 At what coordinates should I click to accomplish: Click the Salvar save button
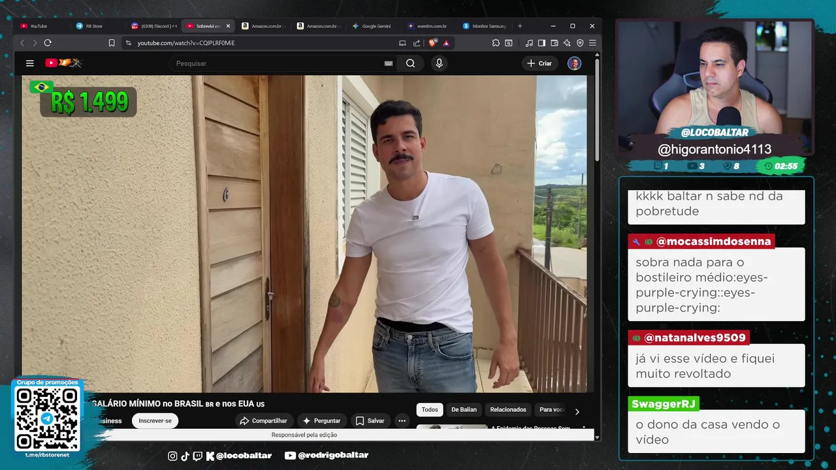(x=370, y=421)
